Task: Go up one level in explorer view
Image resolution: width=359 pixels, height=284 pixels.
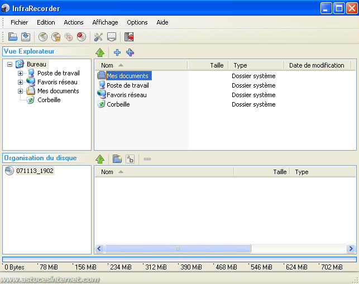Action: (100, 52)
